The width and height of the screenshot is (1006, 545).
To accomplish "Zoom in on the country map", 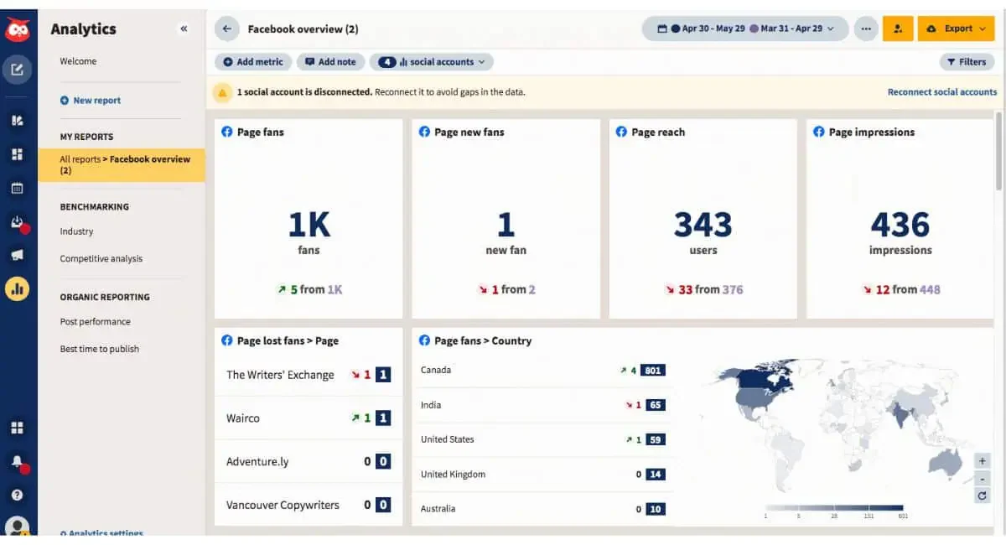I will [983, 460].
